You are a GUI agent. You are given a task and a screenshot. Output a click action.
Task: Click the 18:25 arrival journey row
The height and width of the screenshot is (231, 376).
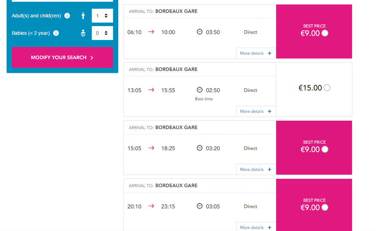pyautogui.click(x=199, y=148)
